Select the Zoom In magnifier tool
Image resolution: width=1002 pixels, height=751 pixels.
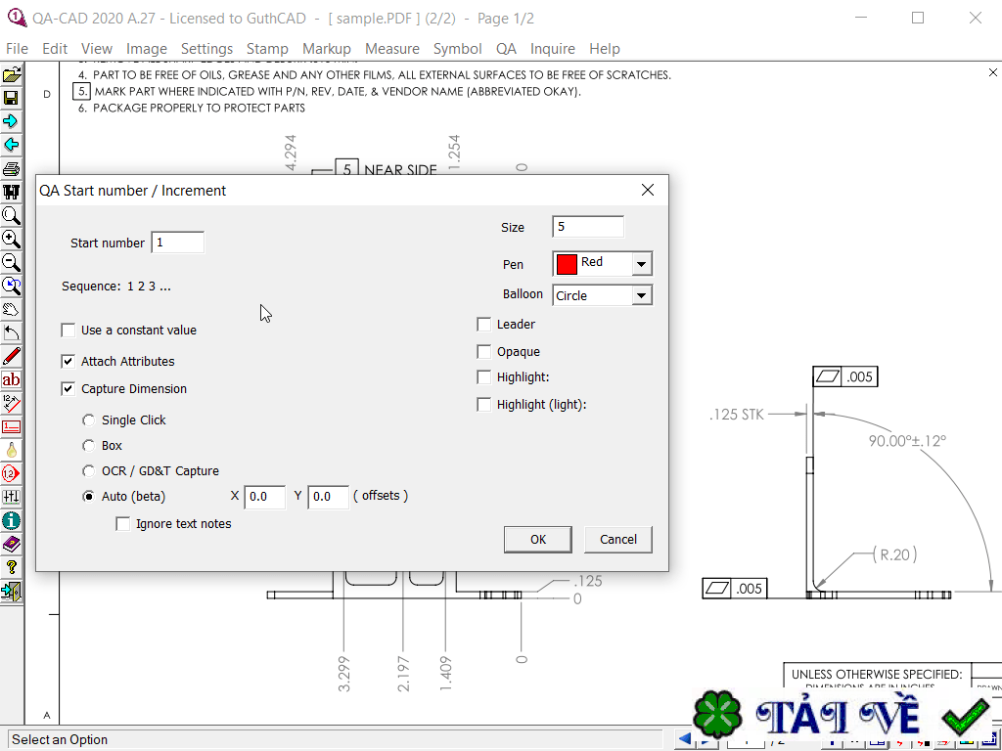click(12, 239)
